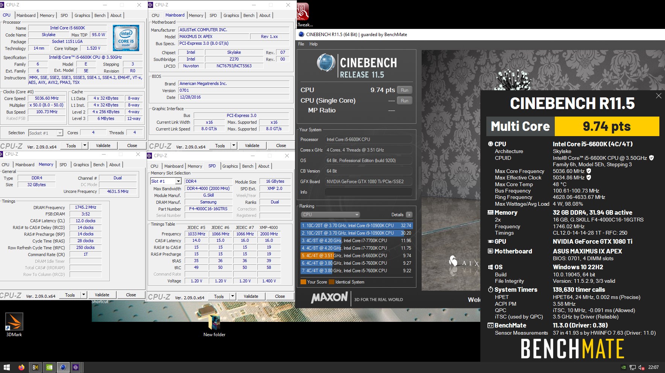Click the Info text field in Cinebench

click(368, 192)
